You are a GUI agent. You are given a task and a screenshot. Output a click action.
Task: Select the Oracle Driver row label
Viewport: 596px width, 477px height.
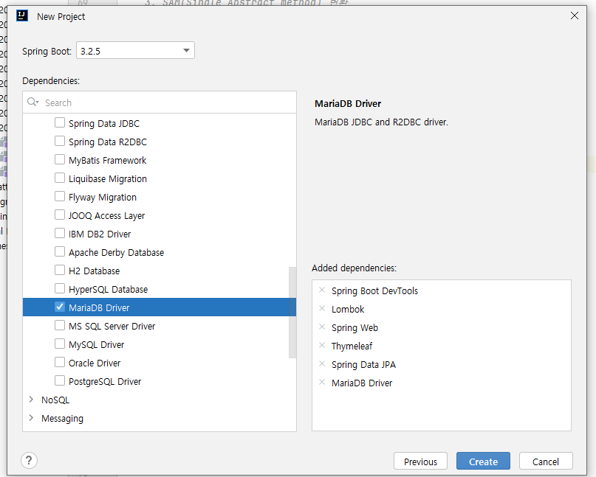click(95, 363)
